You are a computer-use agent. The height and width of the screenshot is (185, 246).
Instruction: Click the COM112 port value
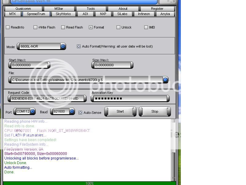click(23, 111)
